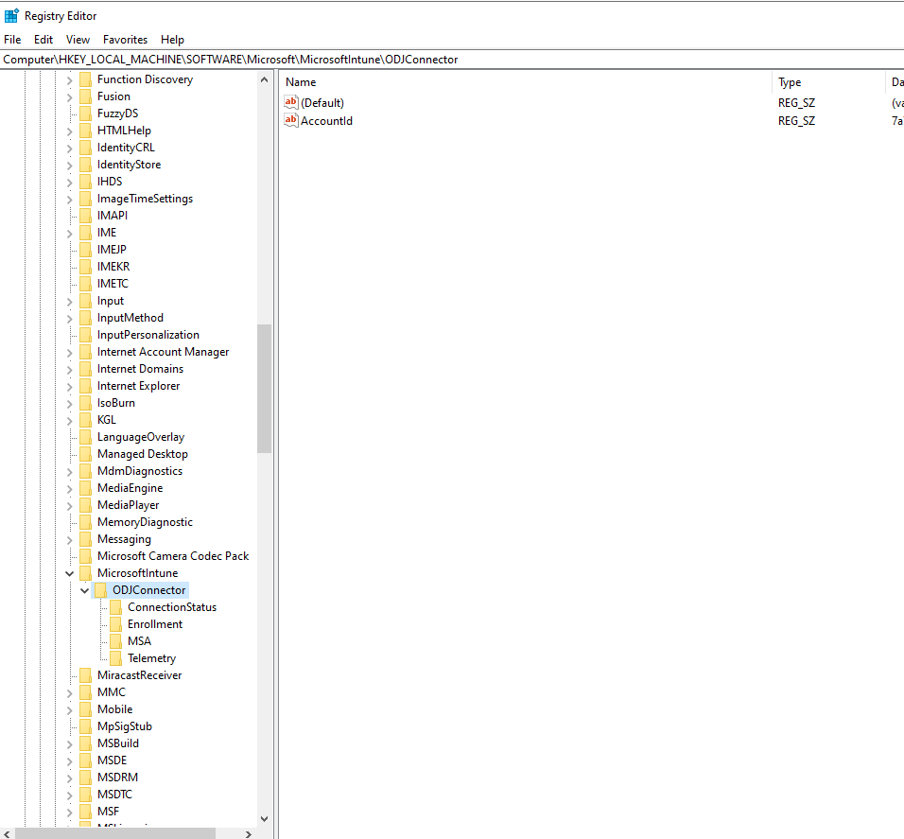Open the Help menu
Image resolution: width=904 pixels, height=839 pixels.
point(172,39)
